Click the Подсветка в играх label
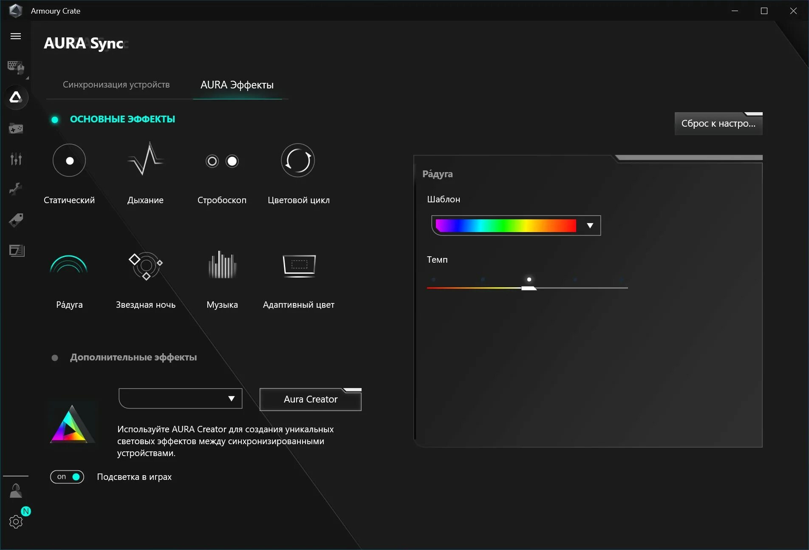809x550 pixels. [x=134, y=477]
